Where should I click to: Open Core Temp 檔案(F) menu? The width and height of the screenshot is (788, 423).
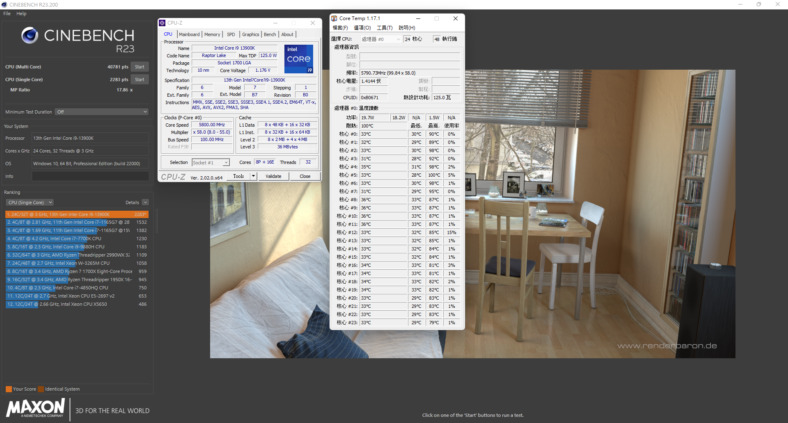(340, 28)
